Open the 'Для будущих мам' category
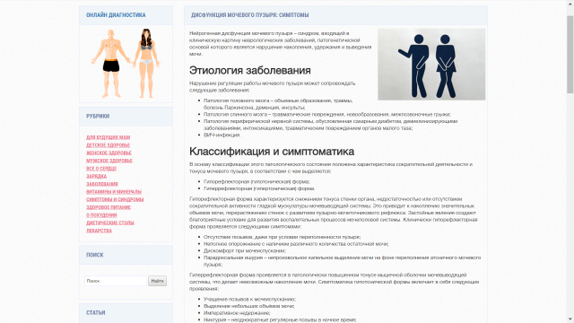This screenshot has height=323, width=574. 108,137
